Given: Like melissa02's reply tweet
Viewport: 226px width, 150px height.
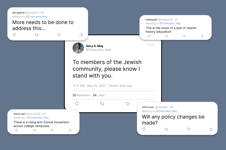Looking at the screenshot, I should 185,36.
